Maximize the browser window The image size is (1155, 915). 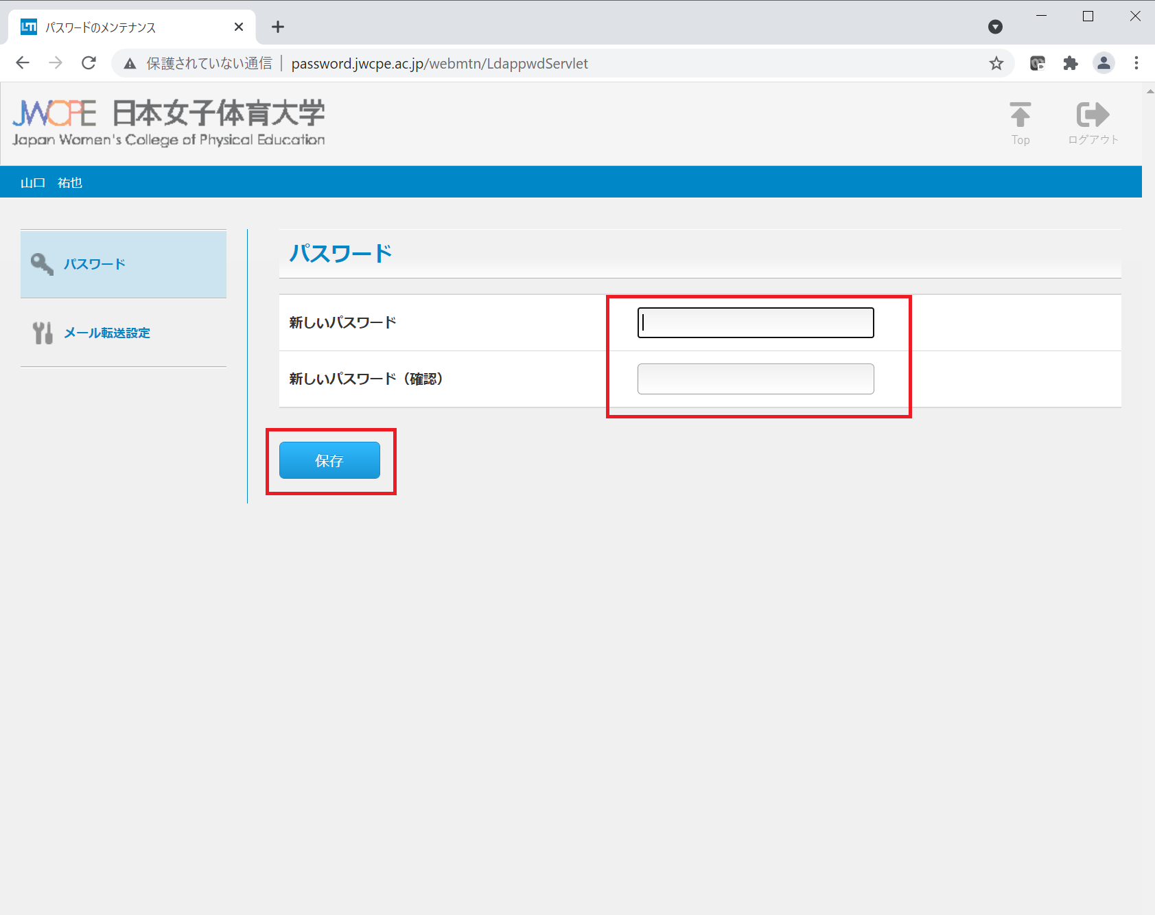point(1088,16)
